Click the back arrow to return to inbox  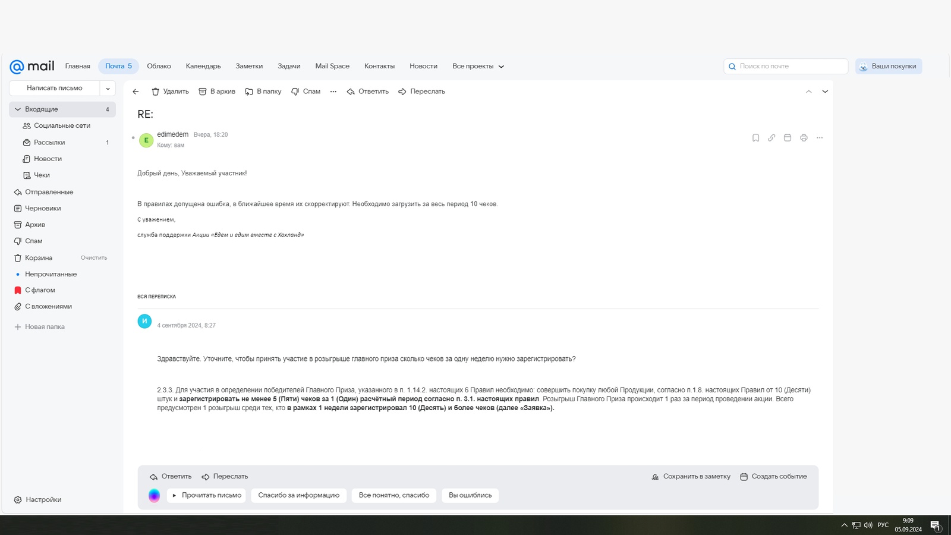pos(136,92)
